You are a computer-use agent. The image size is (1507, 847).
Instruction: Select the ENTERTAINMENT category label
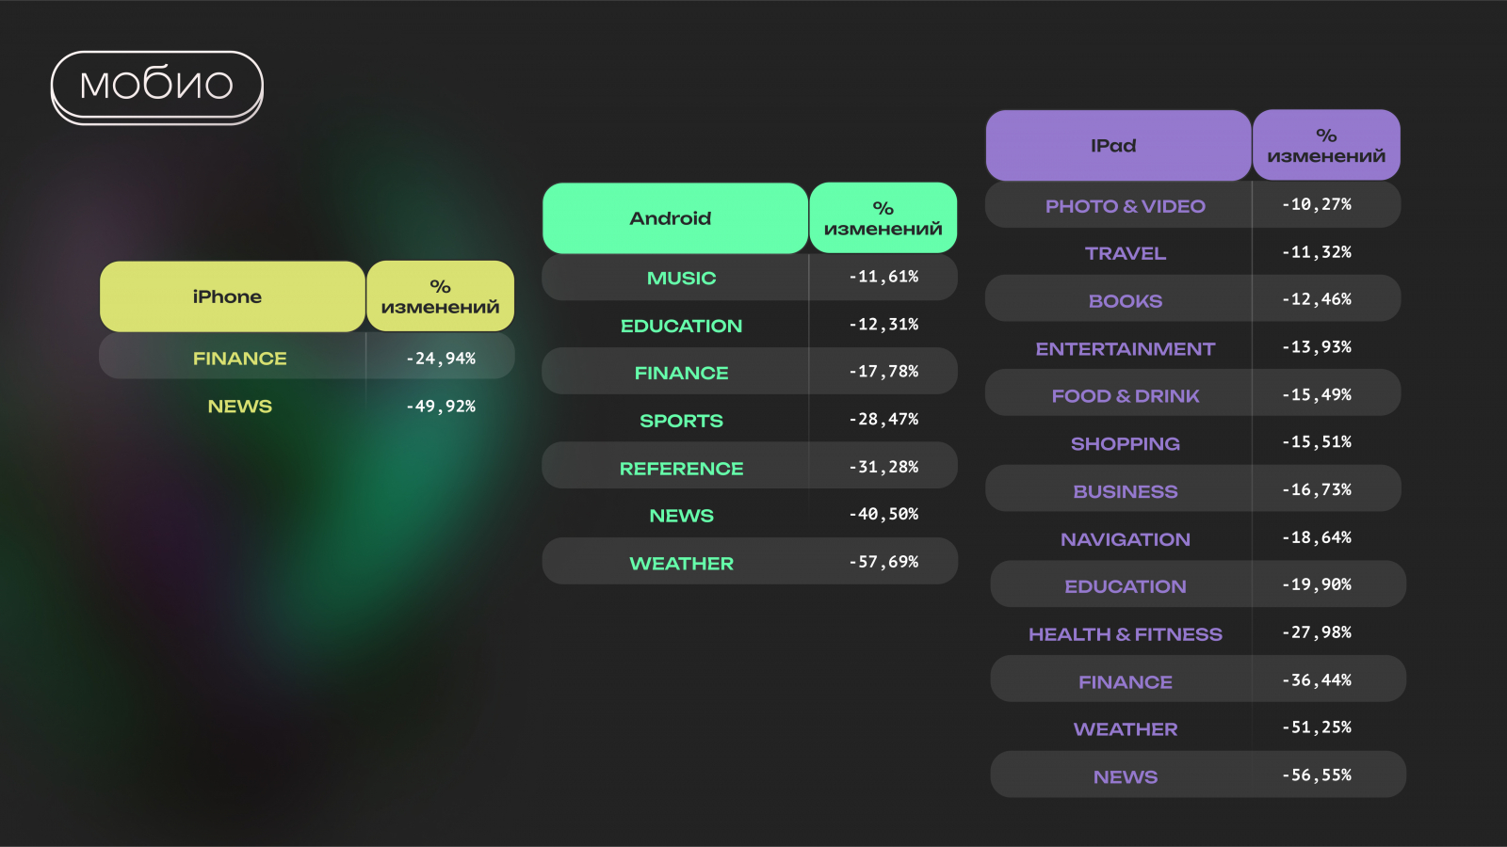(1125, 349)
